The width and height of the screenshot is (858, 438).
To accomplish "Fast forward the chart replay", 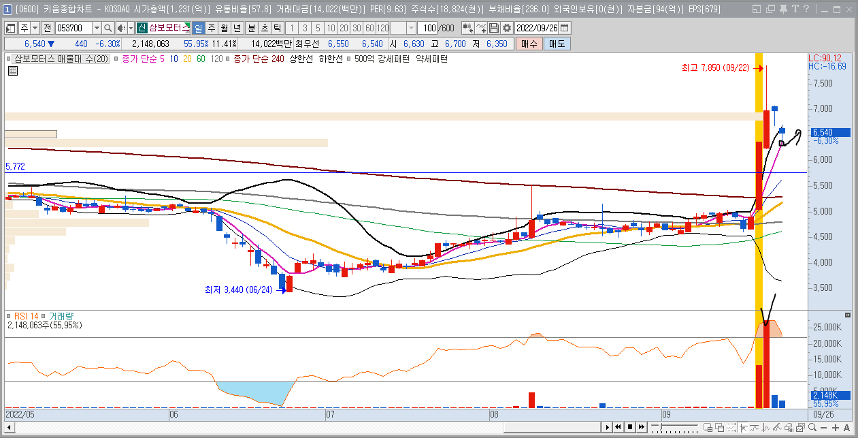I will pos(641,428).
